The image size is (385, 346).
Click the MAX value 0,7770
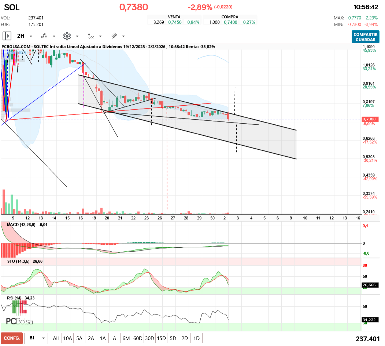point(355,18)
